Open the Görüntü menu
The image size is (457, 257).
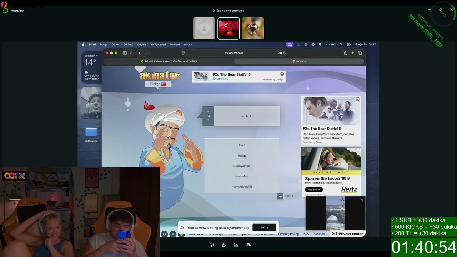coord(128,45)
